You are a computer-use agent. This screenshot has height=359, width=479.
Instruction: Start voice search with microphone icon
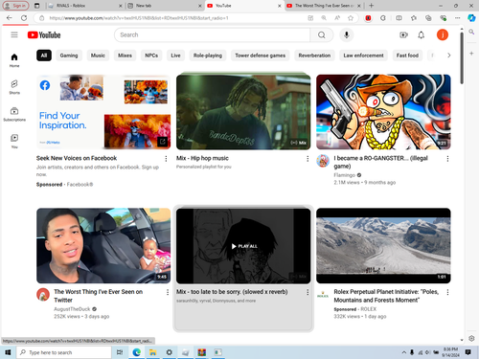click(x=347, y=34)
